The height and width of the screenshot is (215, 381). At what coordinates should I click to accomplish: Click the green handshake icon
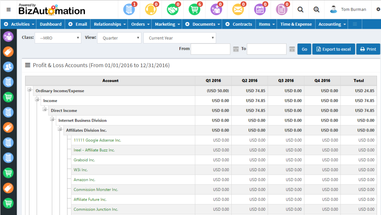pos(172,9)
